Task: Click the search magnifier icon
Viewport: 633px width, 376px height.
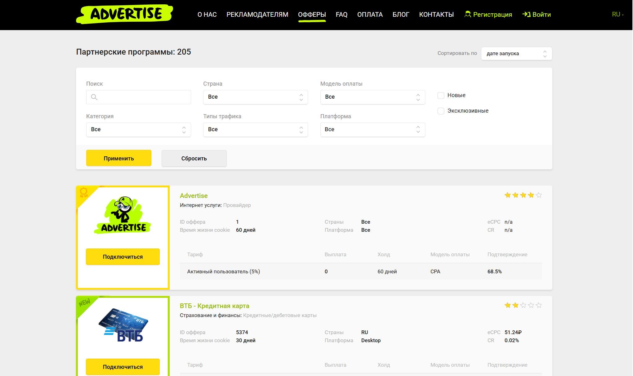Action: tap(94, 97)
